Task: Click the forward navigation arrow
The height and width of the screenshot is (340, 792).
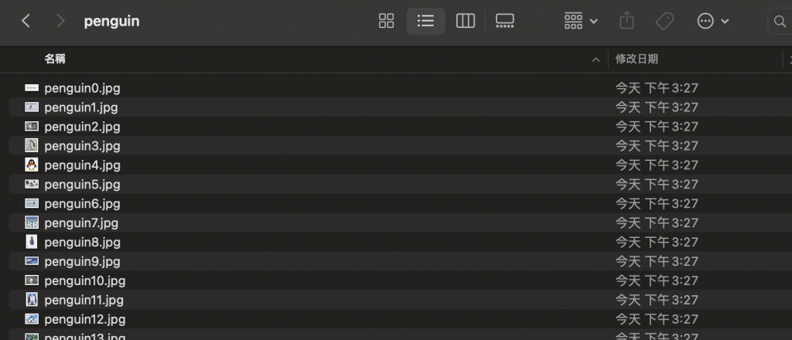Action: click(x=60, y=21)
